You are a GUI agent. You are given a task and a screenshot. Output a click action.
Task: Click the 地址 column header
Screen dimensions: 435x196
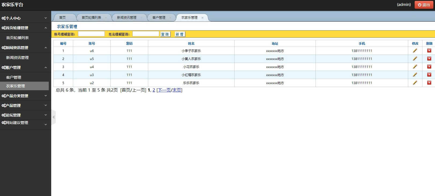[x=275, y=44]
